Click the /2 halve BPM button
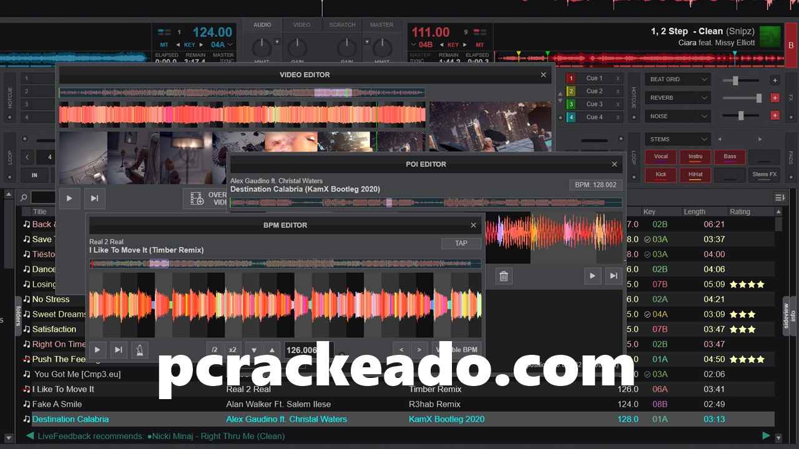799x449 pixels. [214, 350]
